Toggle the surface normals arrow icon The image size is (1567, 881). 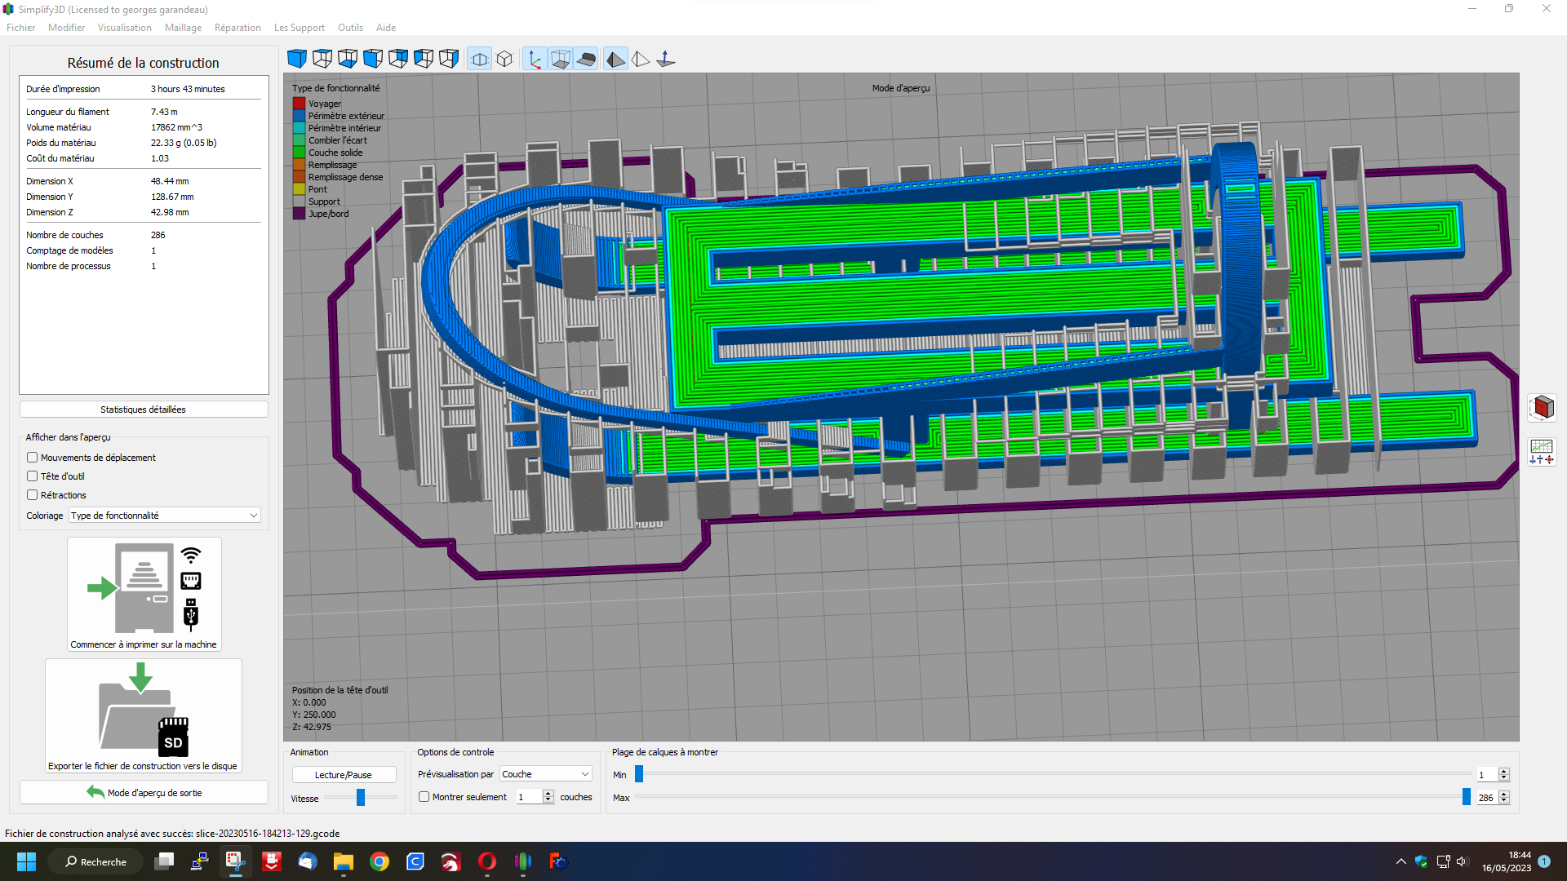[666, 59]
